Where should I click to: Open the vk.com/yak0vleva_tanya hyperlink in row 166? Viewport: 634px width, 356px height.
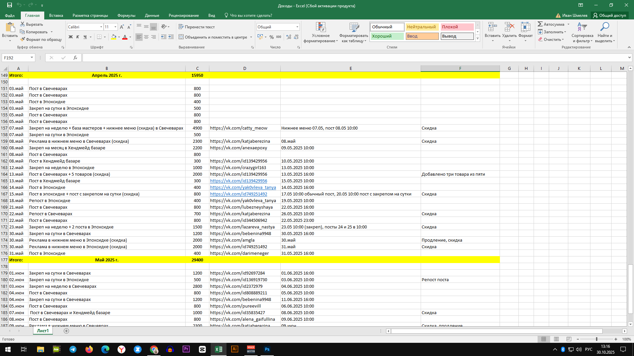pos(243,187)
